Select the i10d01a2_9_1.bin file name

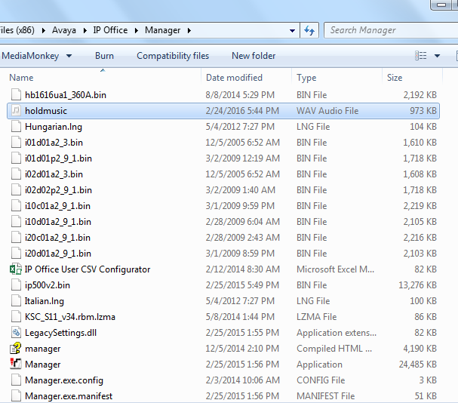(58, 222)
